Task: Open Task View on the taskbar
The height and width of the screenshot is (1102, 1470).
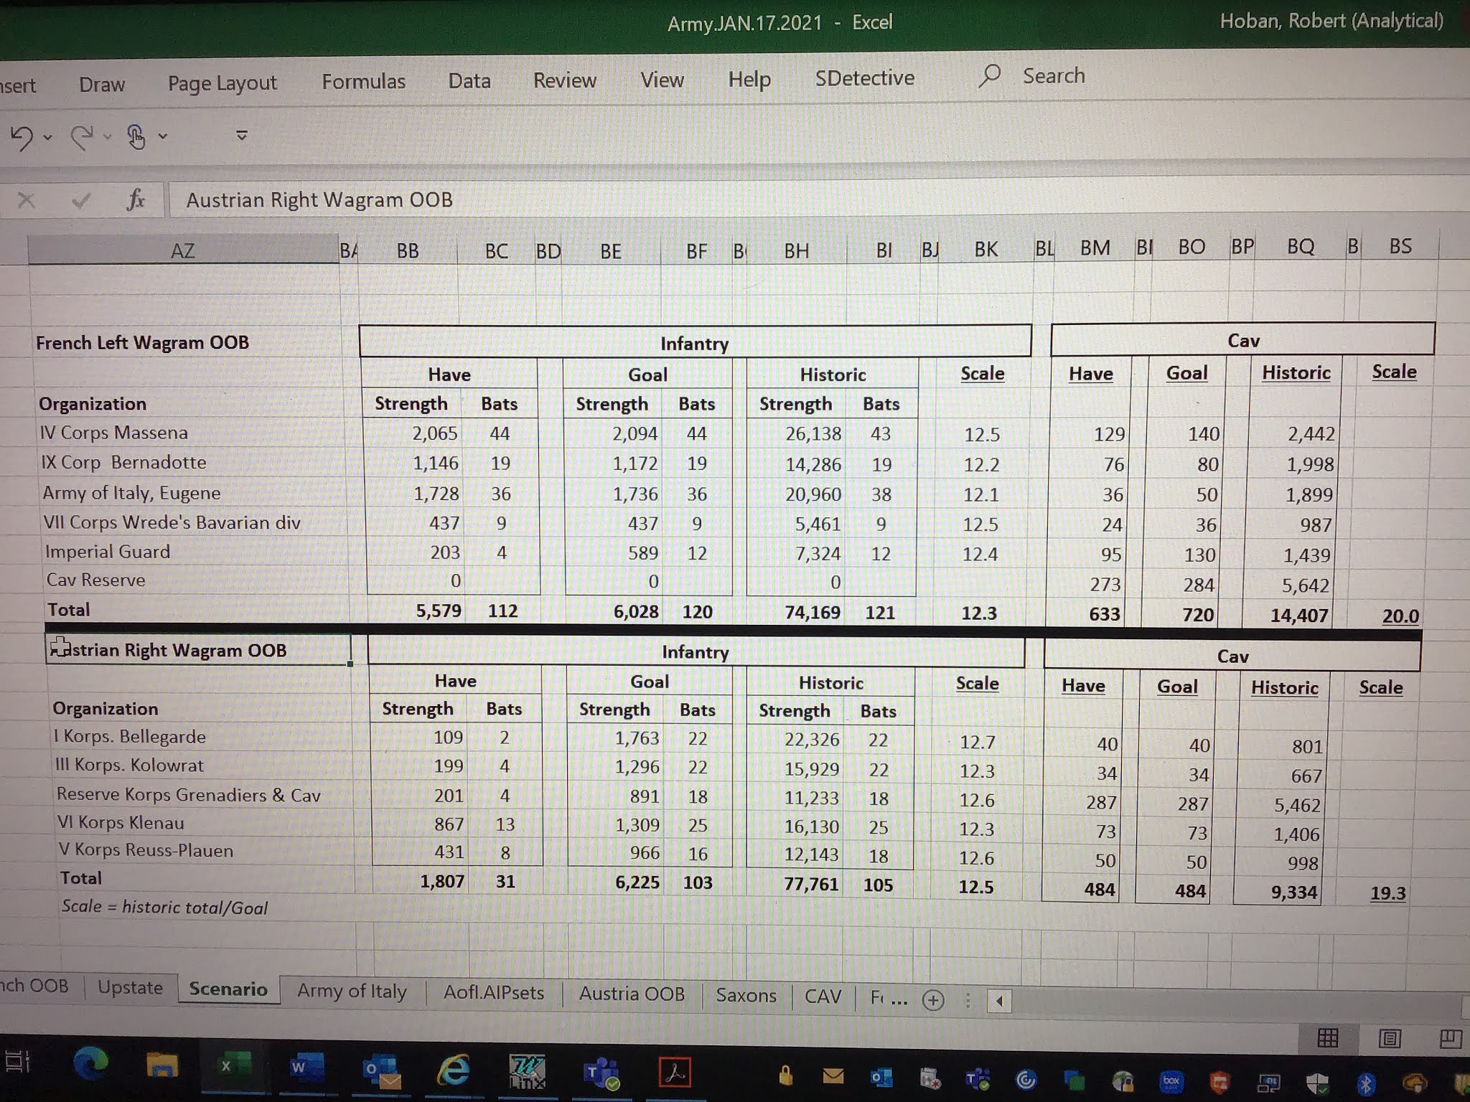Action: tap(18, 1061)
